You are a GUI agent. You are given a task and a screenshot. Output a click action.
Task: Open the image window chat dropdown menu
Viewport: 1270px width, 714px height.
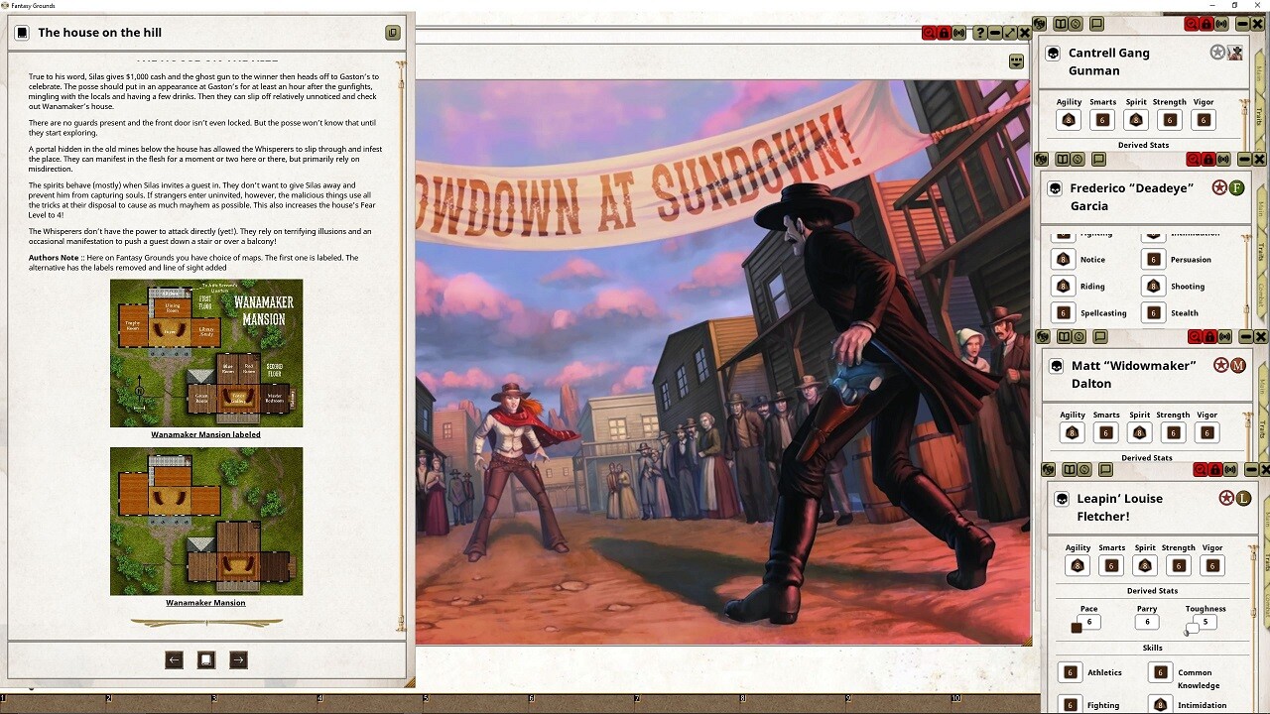1016,61
